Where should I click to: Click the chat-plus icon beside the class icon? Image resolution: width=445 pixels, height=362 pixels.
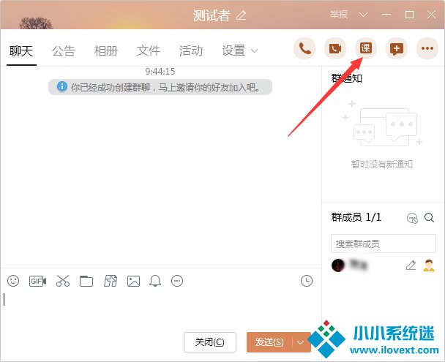[396, 49]
